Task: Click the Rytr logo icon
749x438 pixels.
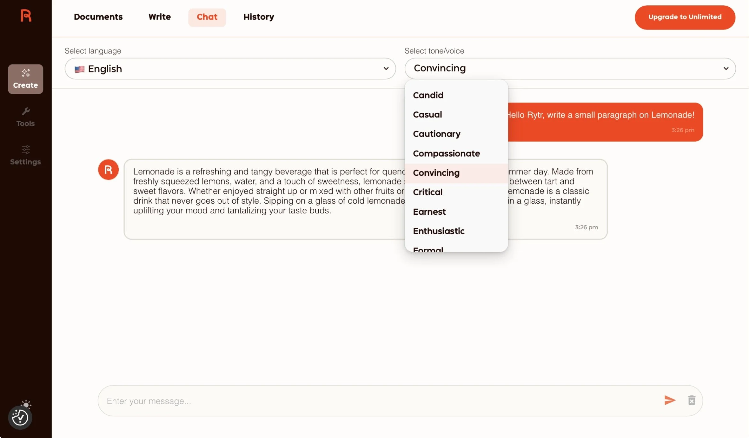Action: pos(26,16)
